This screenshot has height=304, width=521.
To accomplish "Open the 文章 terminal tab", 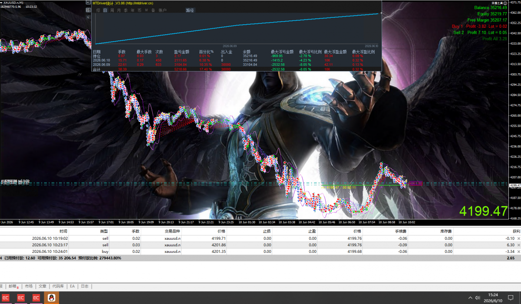I will click(43, 286).
